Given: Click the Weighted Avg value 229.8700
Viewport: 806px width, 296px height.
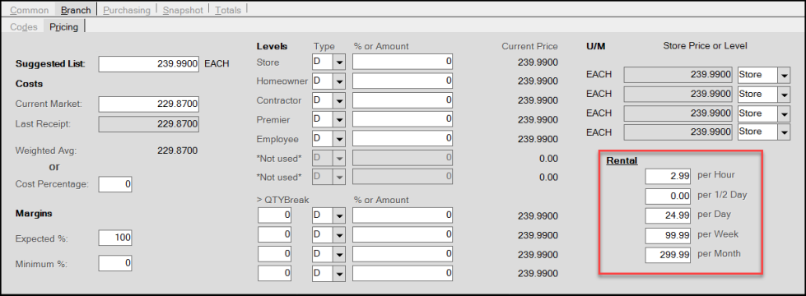Looking at the screenshot, I should (177, 150).
